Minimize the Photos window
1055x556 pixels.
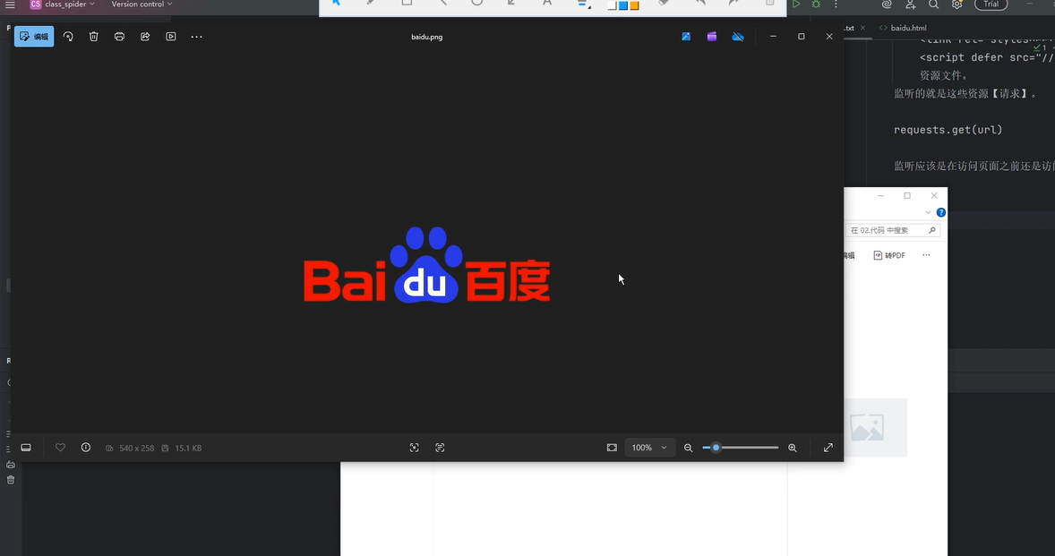pos(773,37)
